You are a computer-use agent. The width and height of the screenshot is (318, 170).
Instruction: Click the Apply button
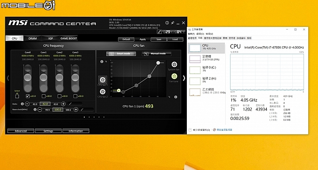point(143,39)
